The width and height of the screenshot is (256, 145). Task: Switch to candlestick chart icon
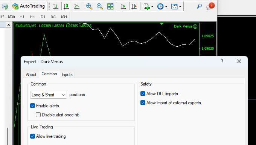pyautogui.click(x=66, y=6)
